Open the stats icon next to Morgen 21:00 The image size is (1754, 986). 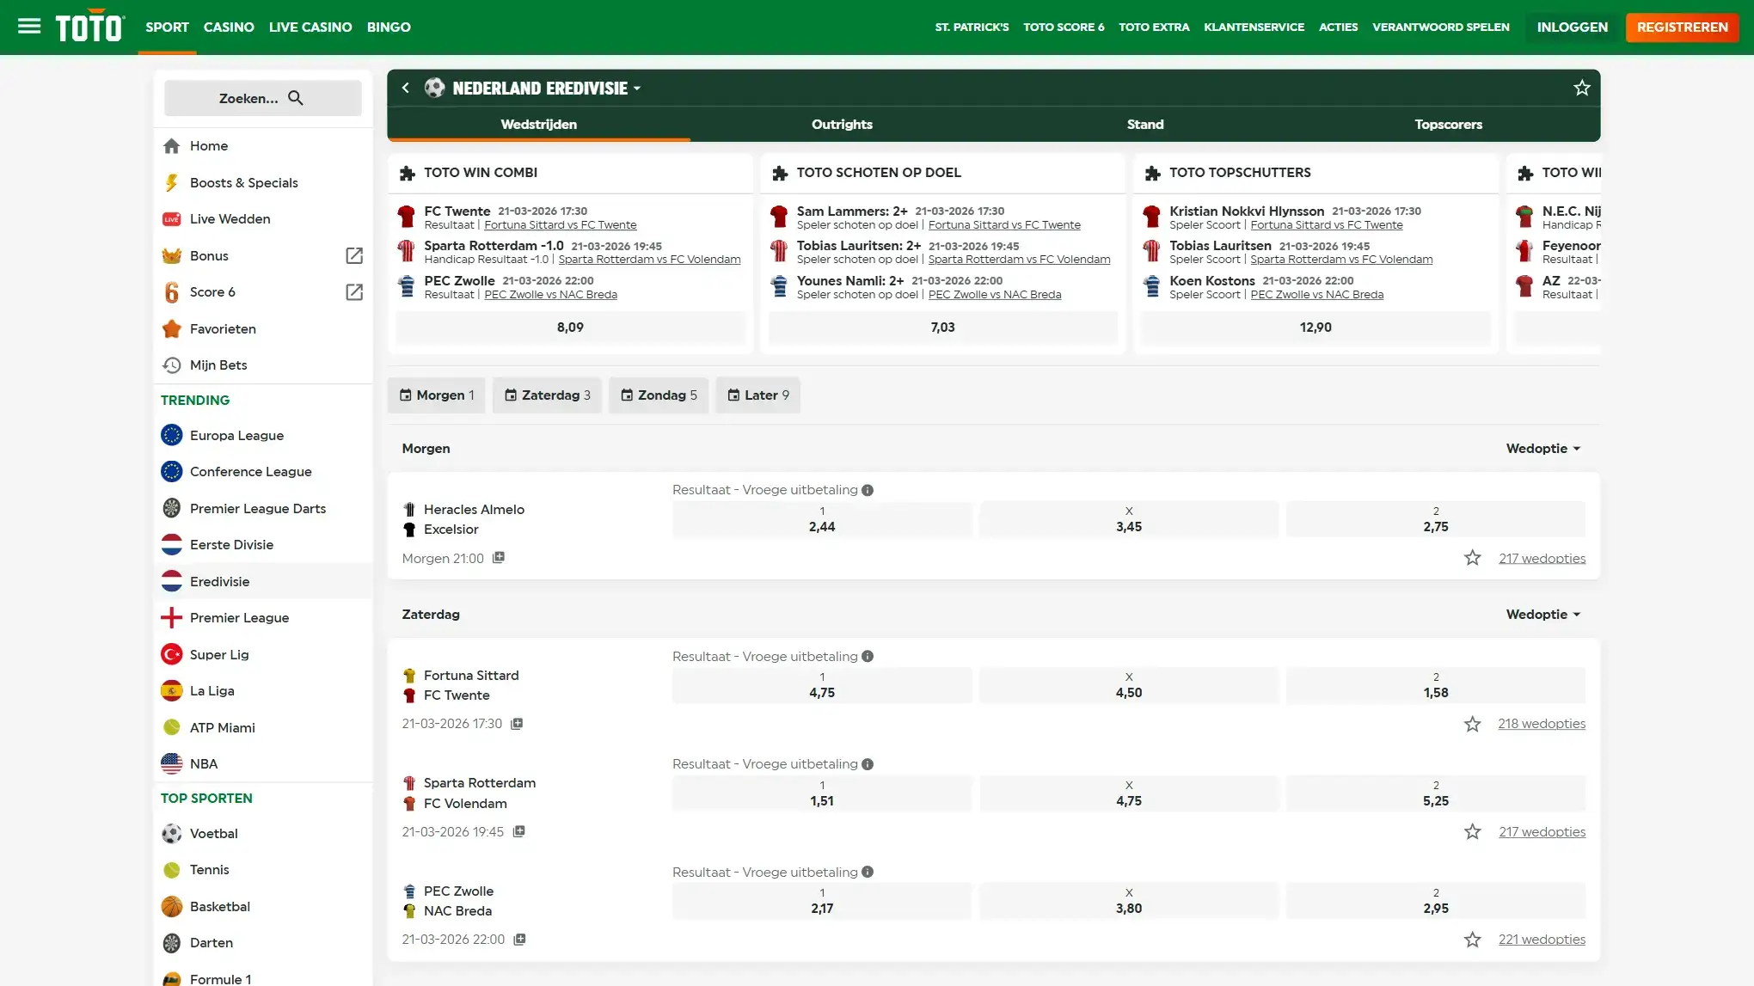tap(499, 558)
